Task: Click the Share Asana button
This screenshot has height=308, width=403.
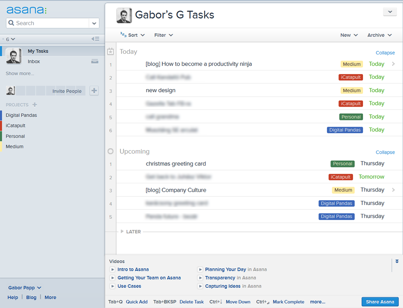Action: (380, 302)
